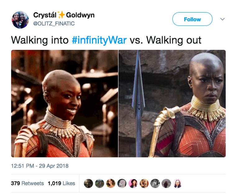
Task: View the 379 Retweets list
Action: click(x=27, y=183)
